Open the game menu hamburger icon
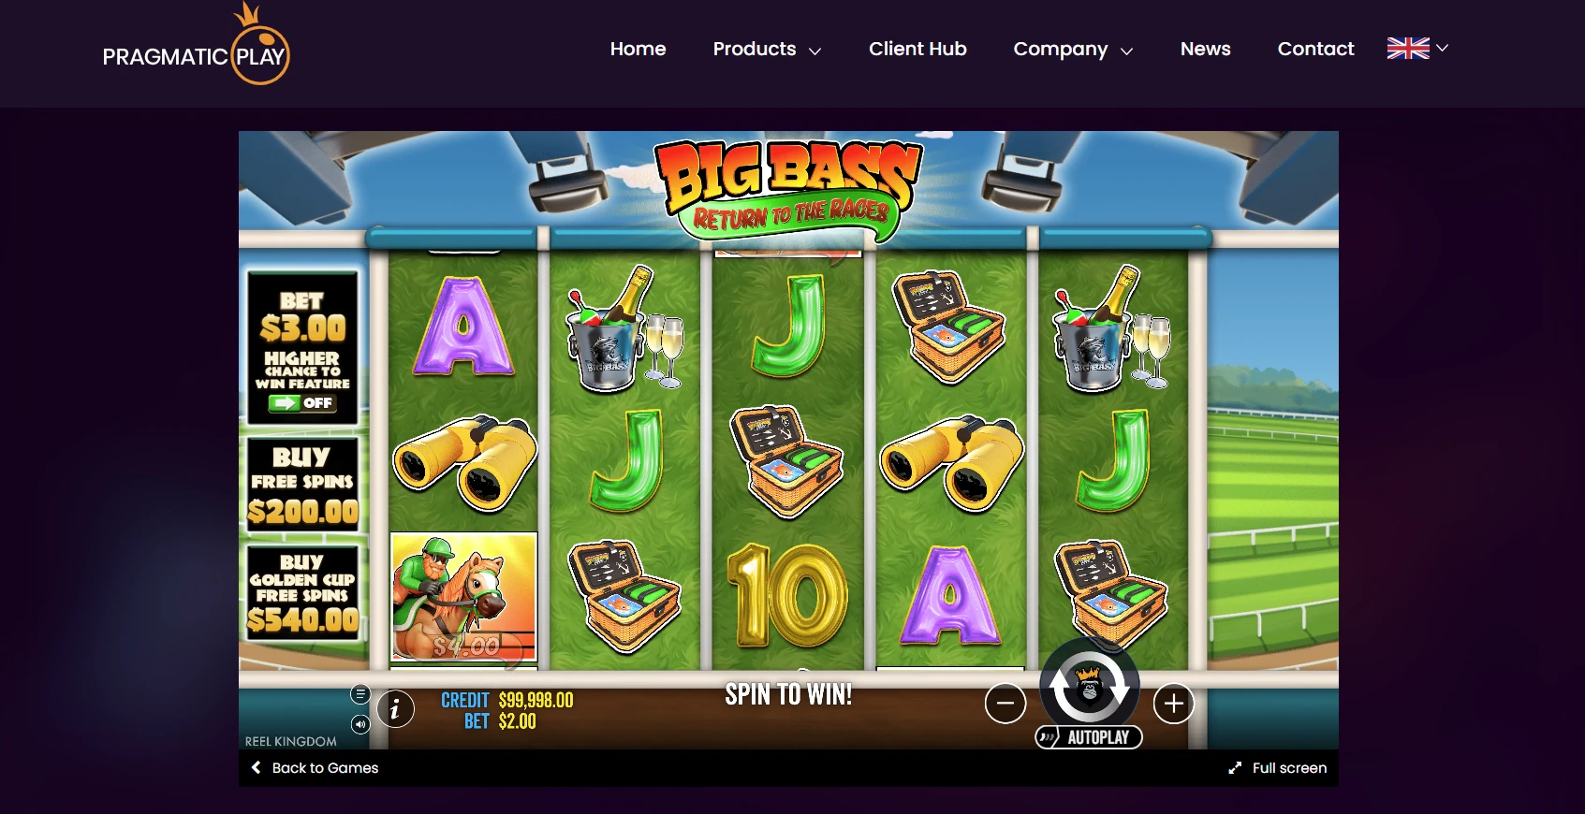 (x=360, y=694)
